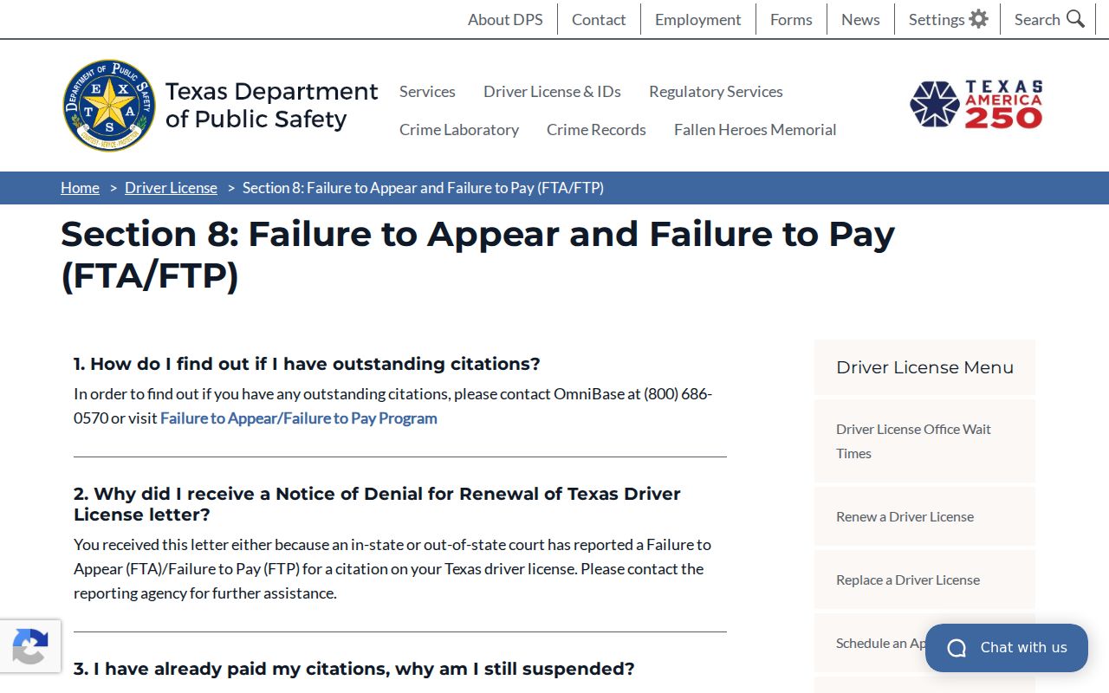Select Renew a Driver License sidebar item
The height and width of the screenshot is (693, 1109).
[924, 516]
